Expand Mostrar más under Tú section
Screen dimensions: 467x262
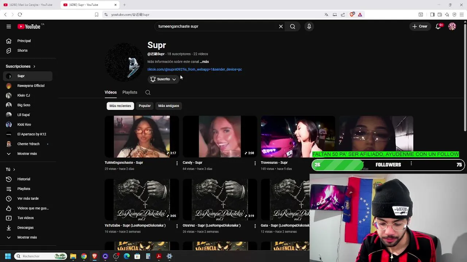click(28, 237)
